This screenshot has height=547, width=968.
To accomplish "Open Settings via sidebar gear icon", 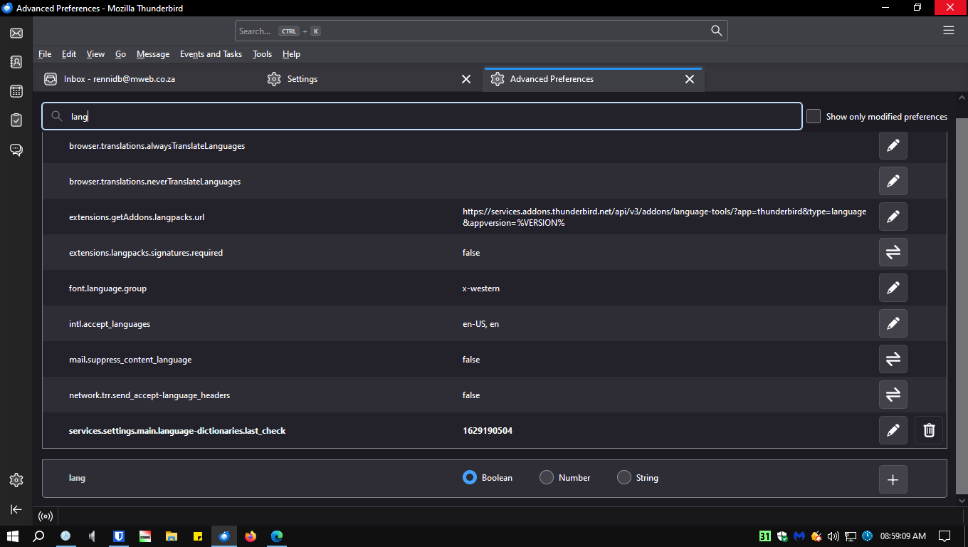I will click(x=16, y=480).
